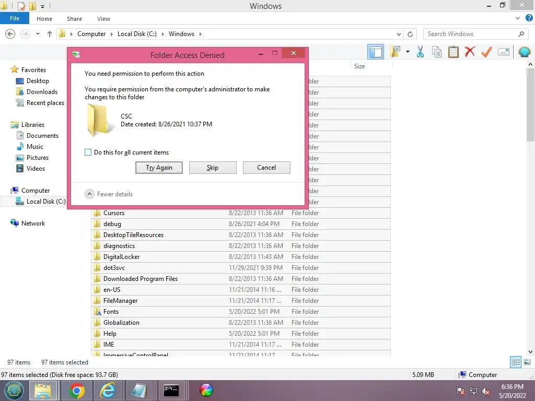Viewport: 535px width, 401px height.
Task: Open the recent locations dropdown arrow
Action: 38,34
